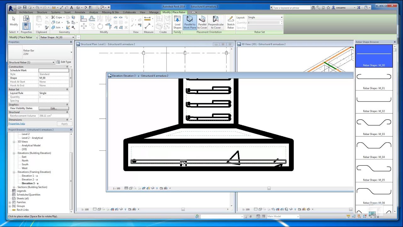Viewport: 403px width, 227px height.
Task: Collapse the Rebar Set properties group
Action: [67, 89]
